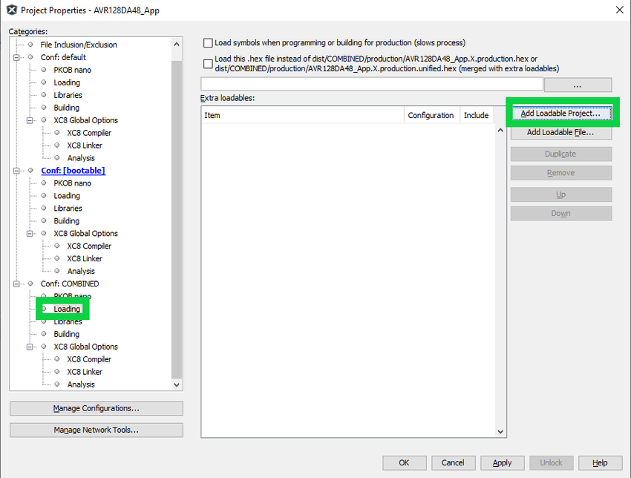
Task: Select XC8 Linker under Conf: default
Action: (x=85, y=145)
